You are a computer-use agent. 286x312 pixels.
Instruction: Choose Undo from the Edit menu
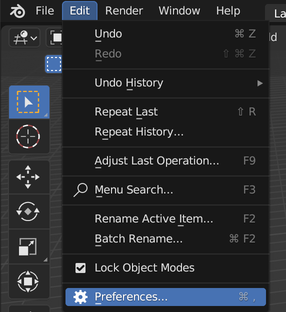[165, 33]
